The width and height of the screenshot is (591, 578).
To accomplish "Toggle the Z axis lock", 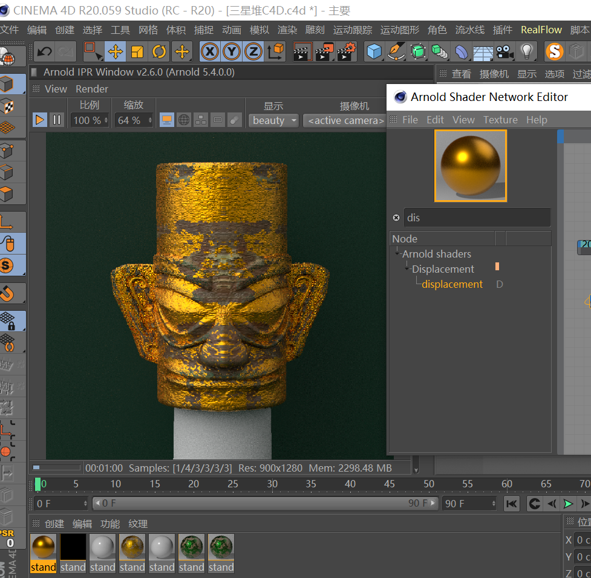I will 253,52.
